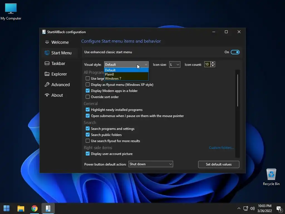Launch Google Chrome from the taskbar
Image resolution: width=285 pixels, height=214 pixels.
34,208
